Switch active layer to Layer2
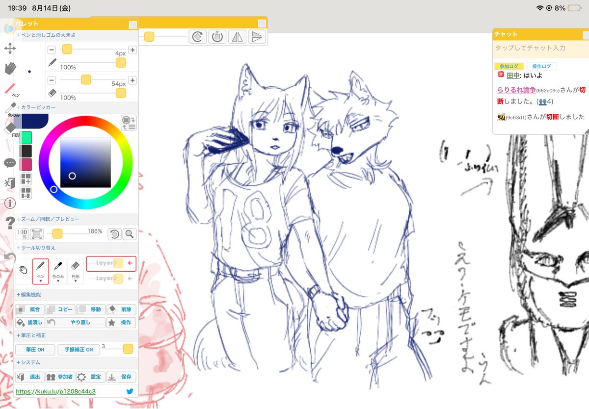 111,279
